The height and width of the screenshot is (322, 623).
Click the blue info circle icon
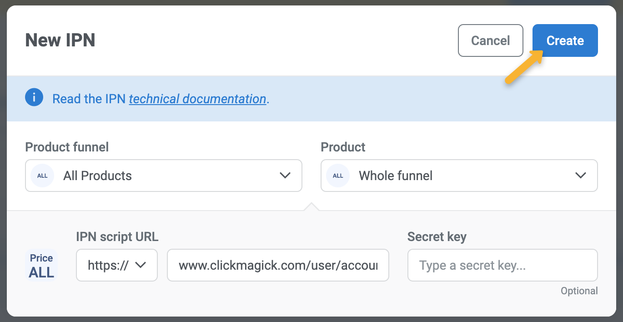click(34, 98)
